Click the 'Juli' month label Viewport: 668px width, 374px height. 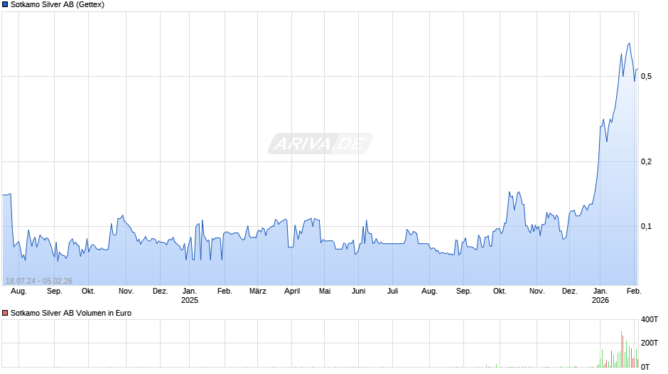(393, 292)
